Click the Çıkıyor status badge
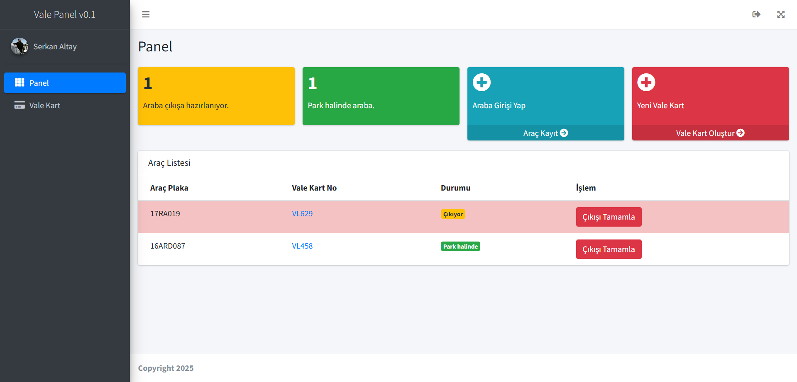 pyautogui.click(x=453, y=214)
